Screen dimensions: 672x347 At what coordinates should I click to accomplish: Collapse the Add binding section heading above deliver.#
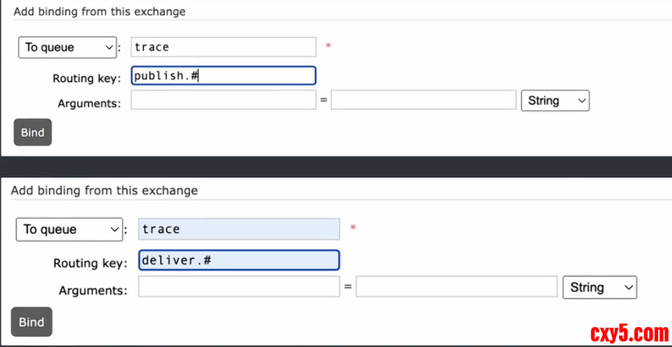104,190
